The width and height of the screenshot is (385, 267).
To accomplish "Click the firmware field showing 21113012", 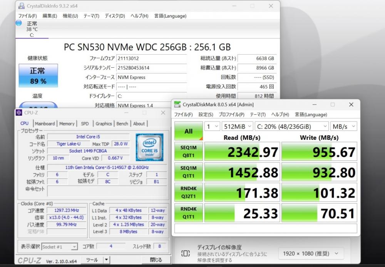I will [151, 58].
